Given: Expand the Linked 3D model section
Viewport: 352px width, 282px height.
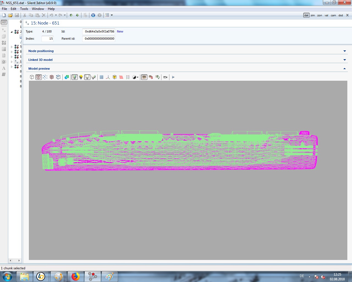Looking at the screenshot, I should pyautogui.click(x=345, y=60).
